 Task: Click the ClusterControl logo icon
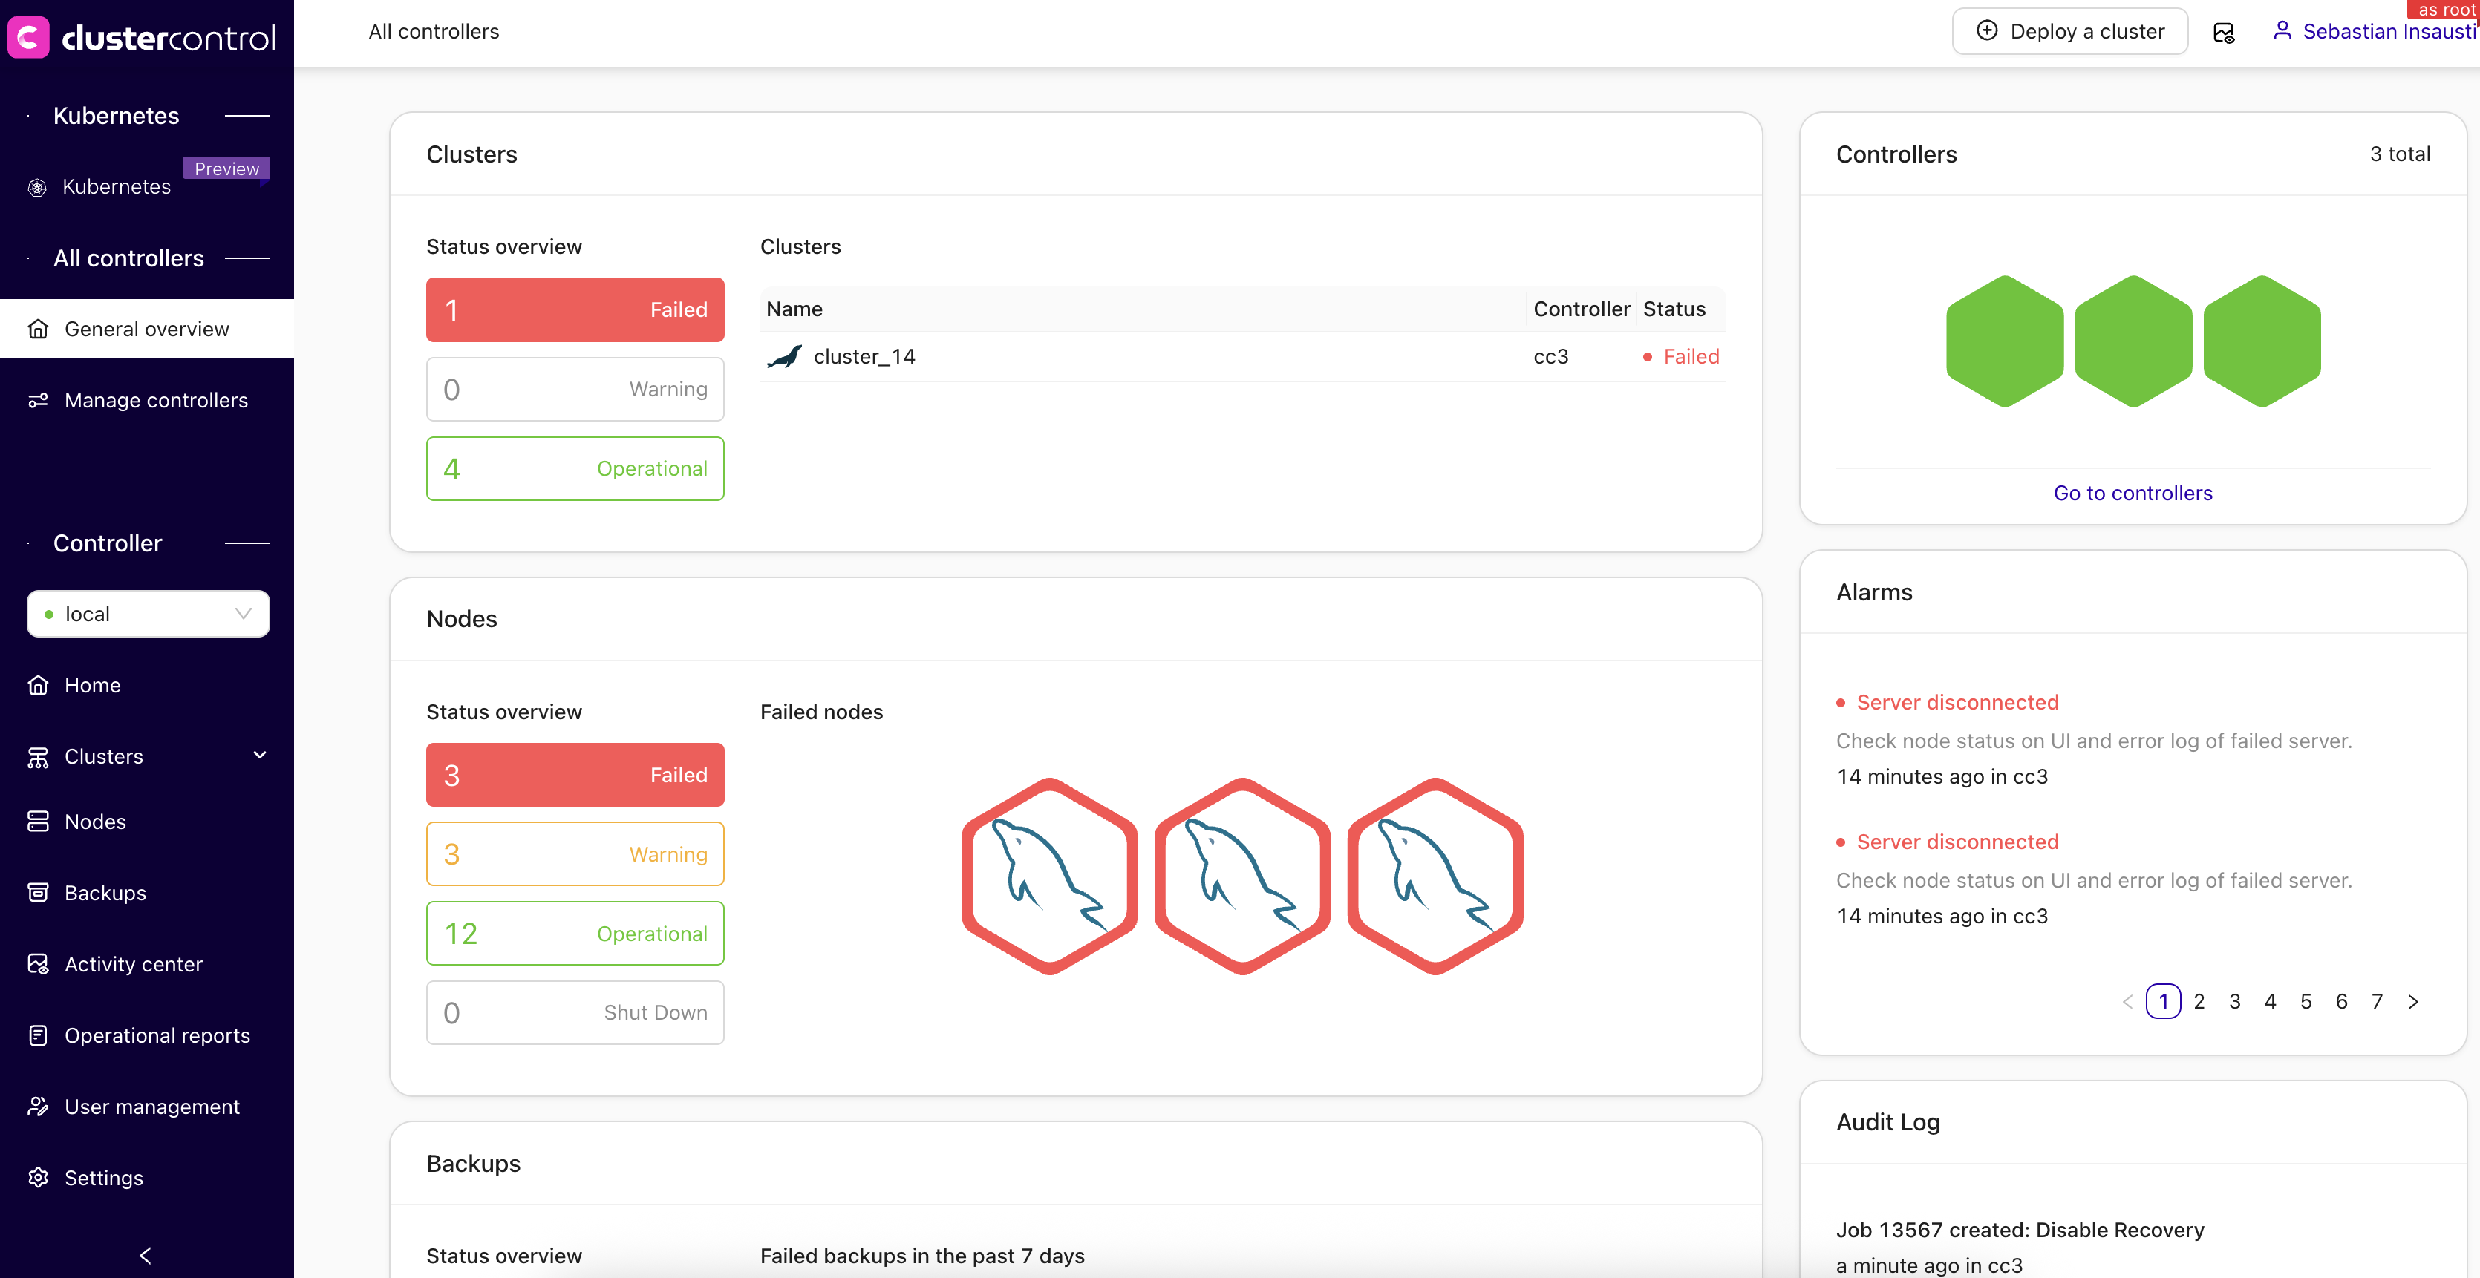(x=29, y=36)
